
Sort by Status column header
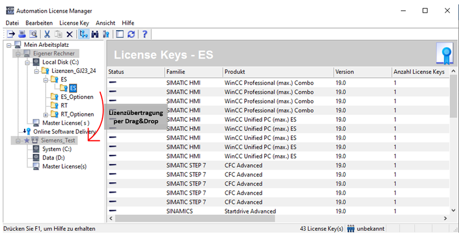pos(135,72)
